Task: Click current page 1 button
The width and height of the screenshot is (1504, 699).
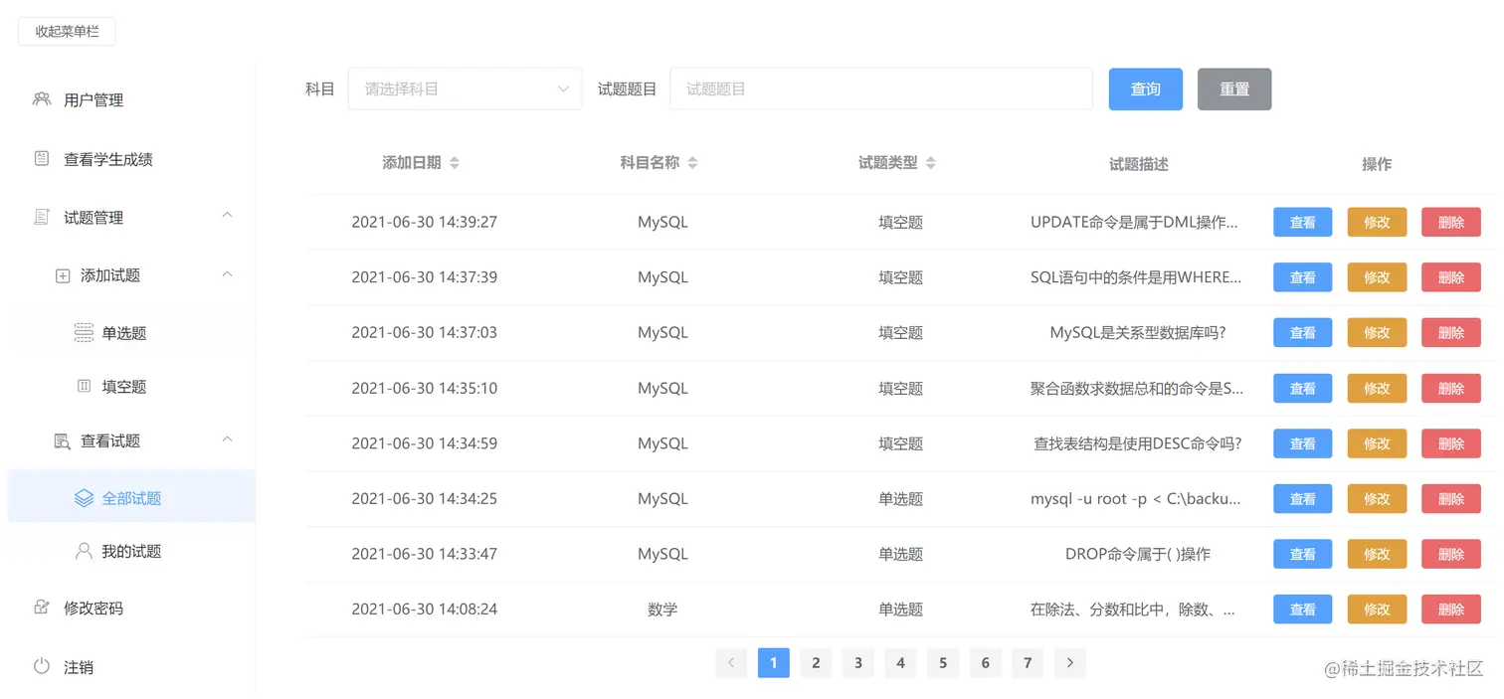Action: pos(774,662)
